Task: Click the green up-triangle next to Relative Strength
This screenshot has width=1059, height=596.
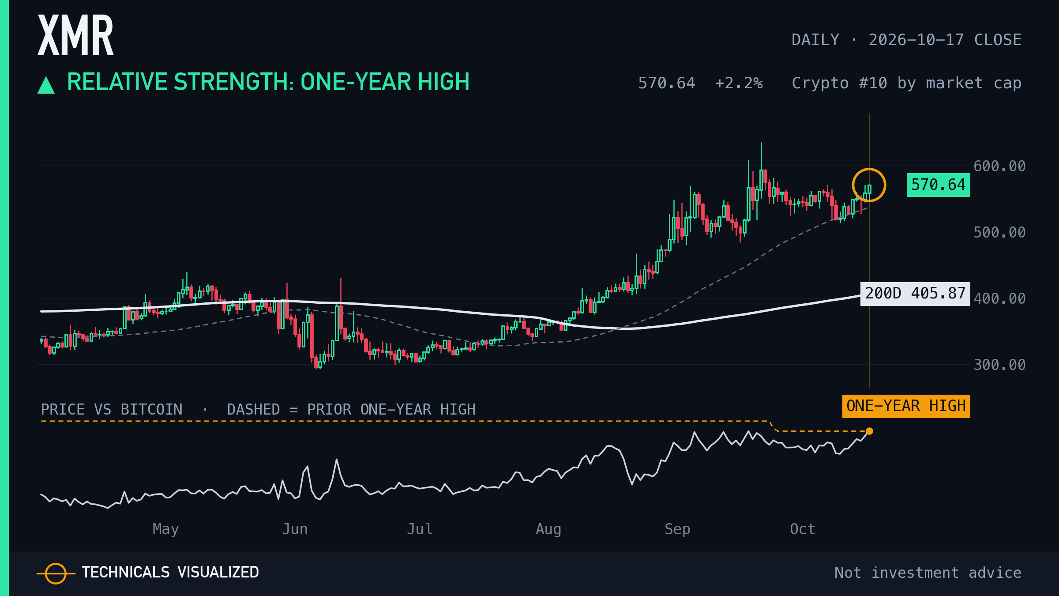Action: coord(46,85)
